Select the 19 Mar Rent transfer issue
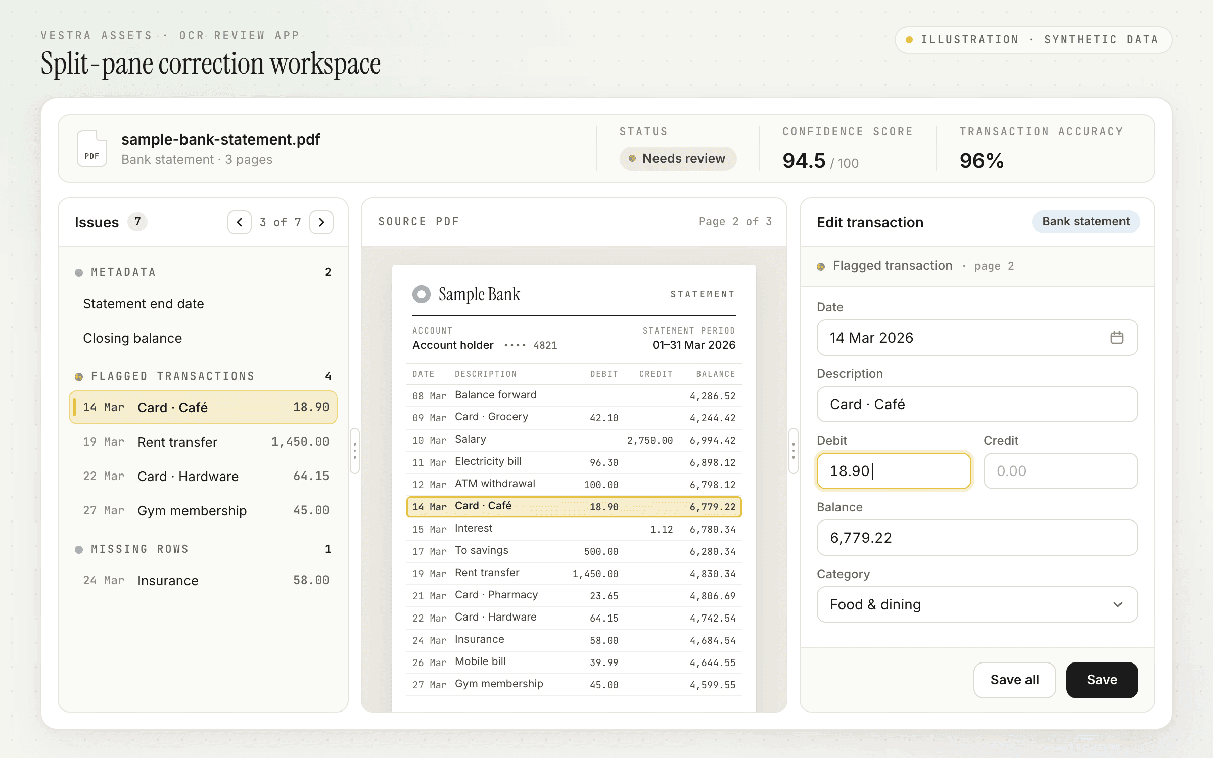The width and height of the screenshot is (1213, 758). 203,442
